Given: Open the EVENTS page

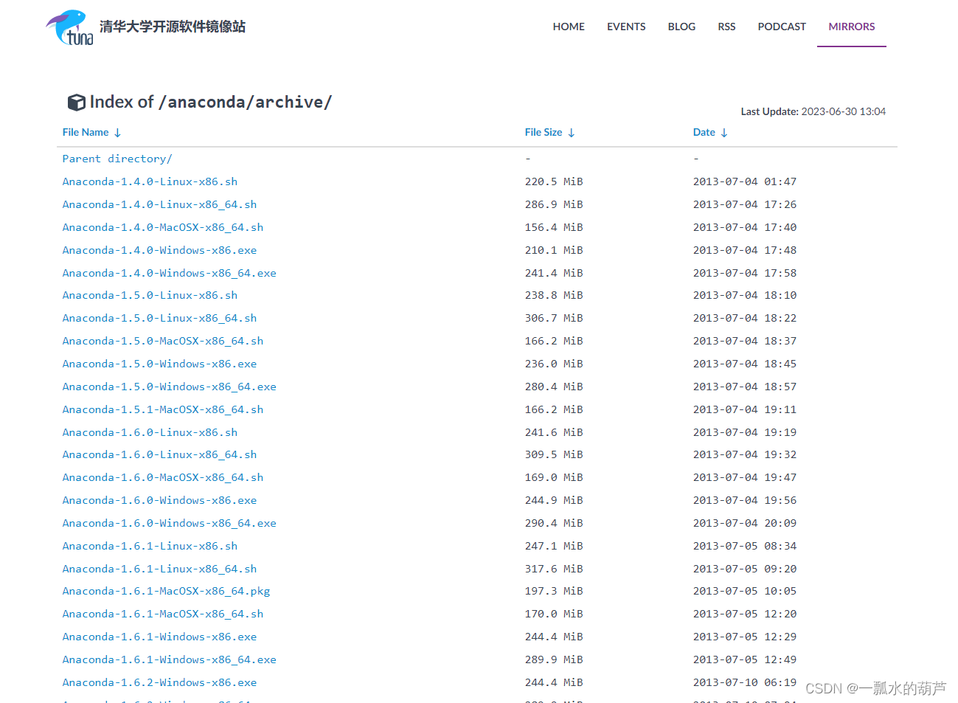Looking at the screenshot, I should point(625,27).
